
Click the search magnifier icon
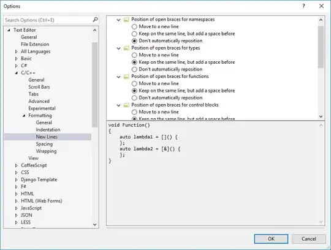click(x=95, y=20)
